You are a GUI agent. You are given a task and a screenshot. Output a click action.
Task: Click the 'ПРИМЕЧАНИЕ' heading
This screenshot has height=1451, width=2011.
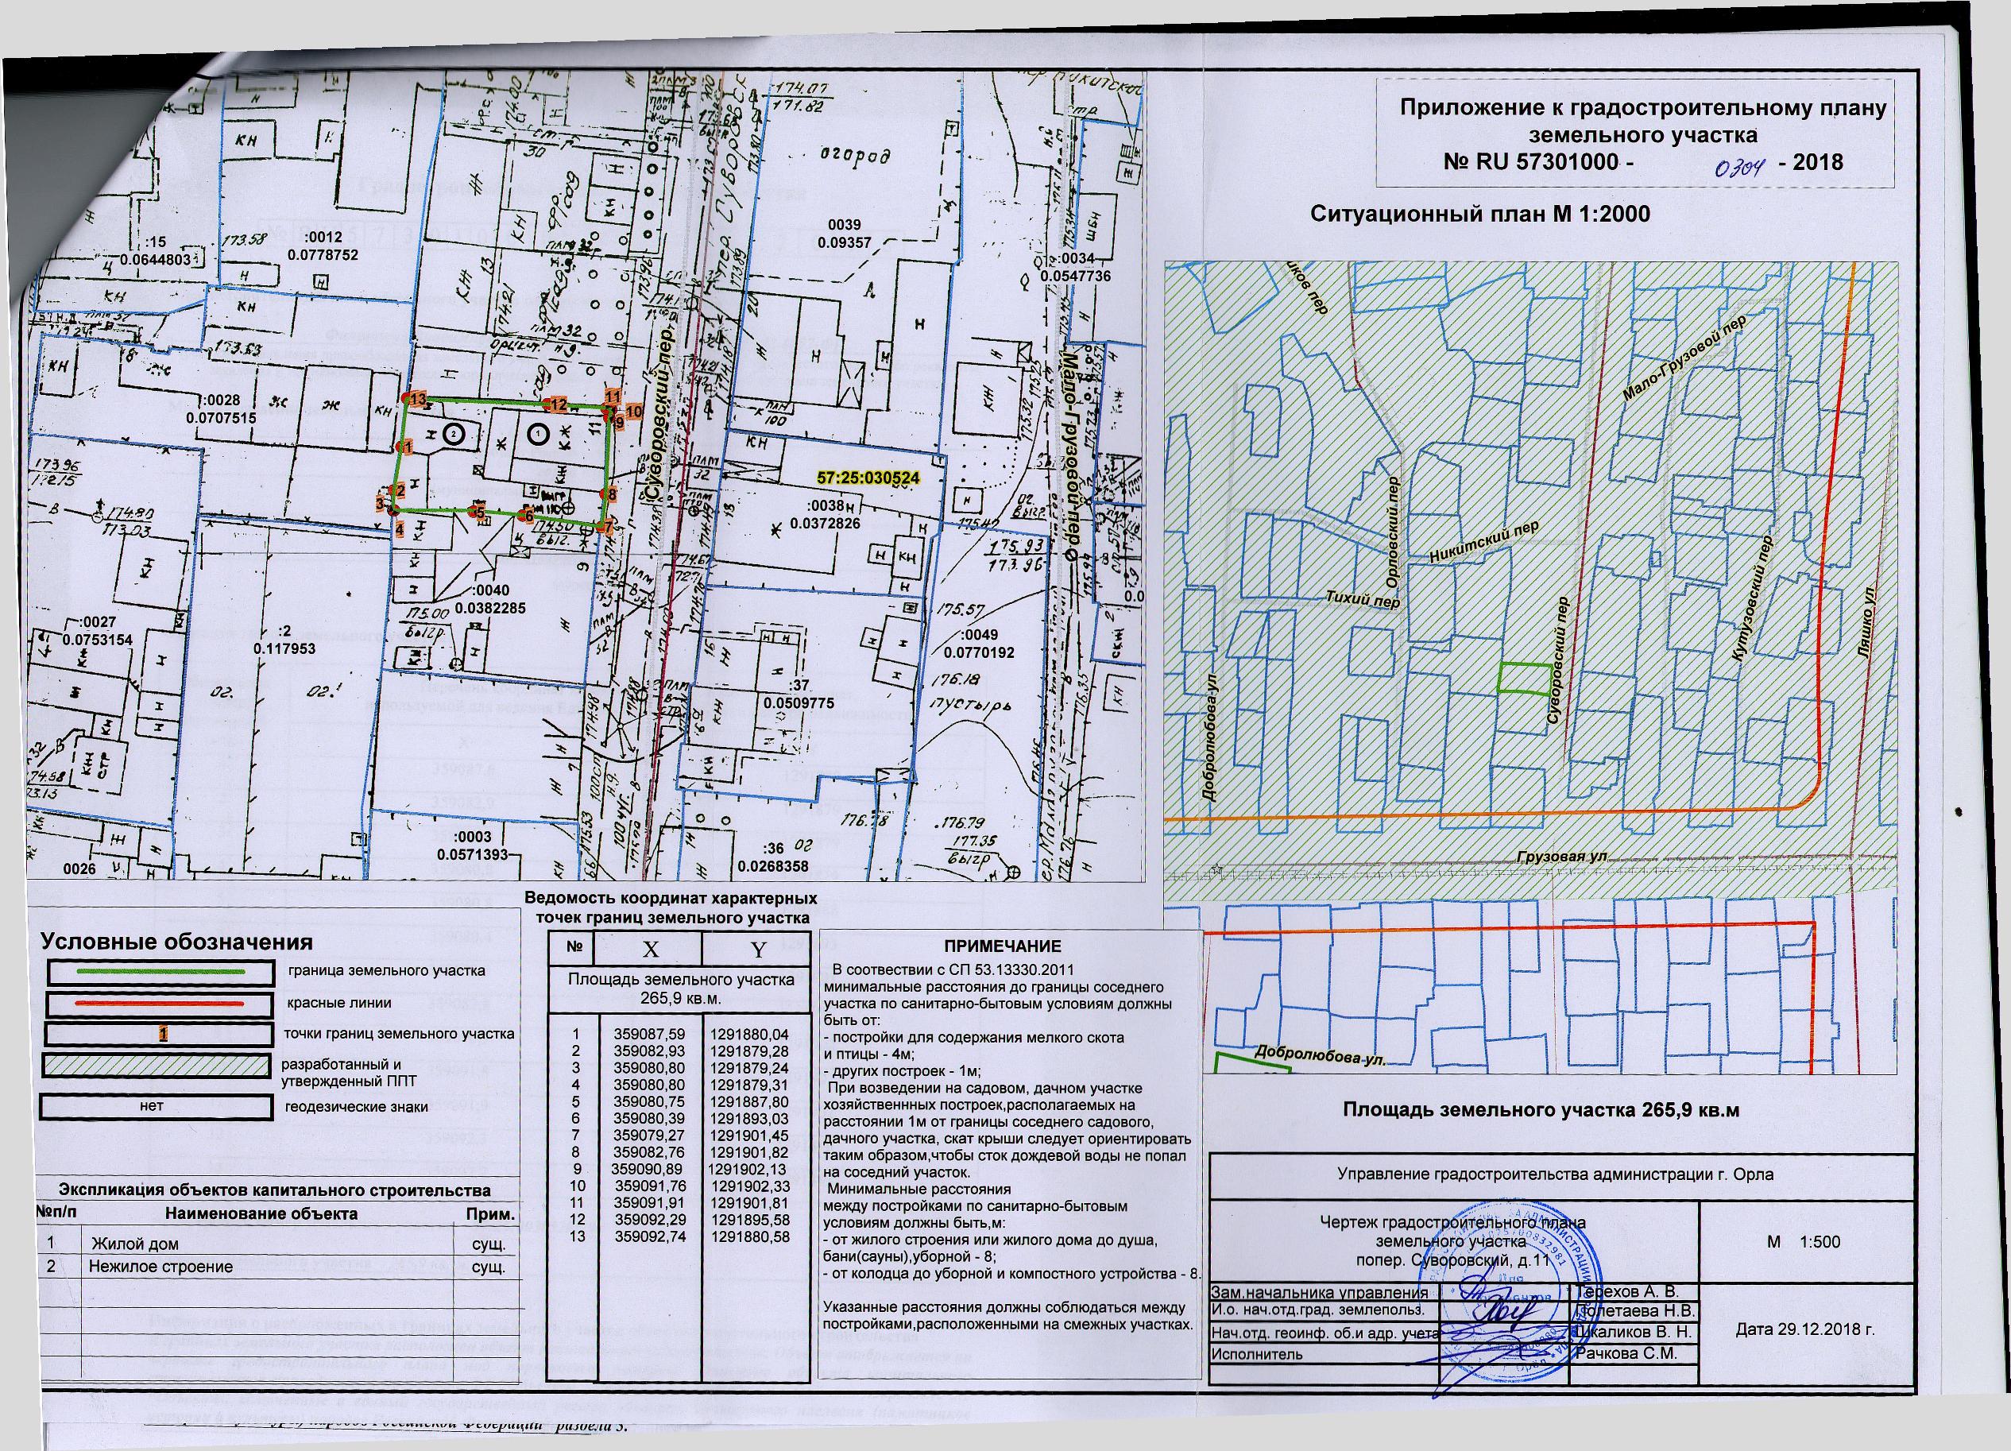1002,946
